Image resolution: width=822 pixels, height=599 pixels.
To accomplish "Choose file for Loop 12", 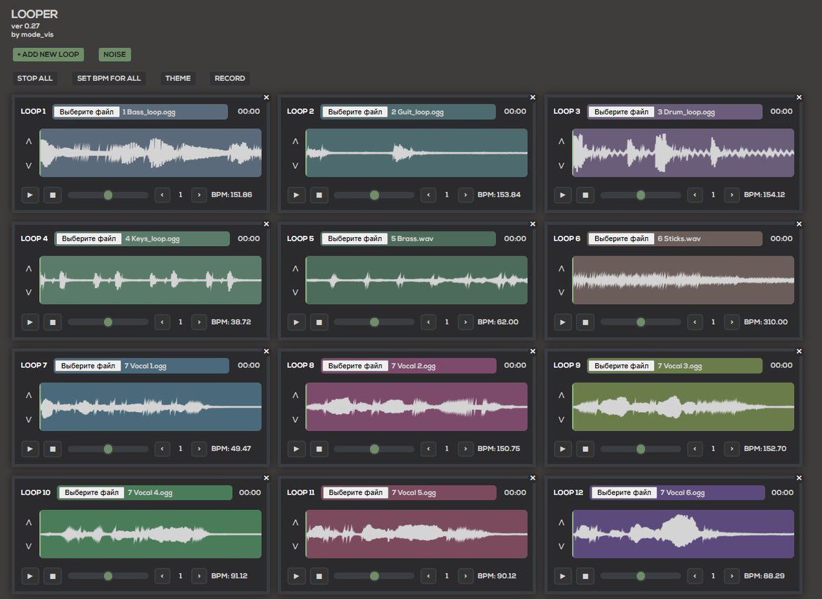I will click(x=623, y=493).
